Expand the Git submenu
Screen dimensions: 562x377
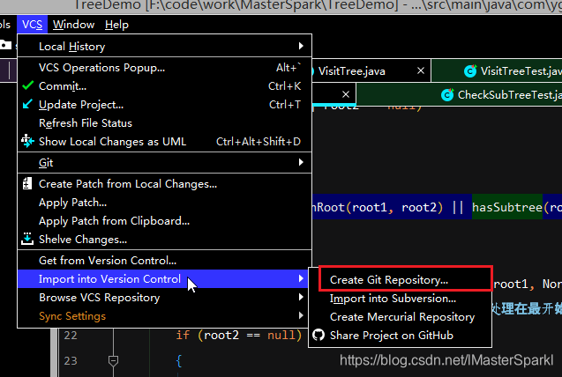click(164, 163)
